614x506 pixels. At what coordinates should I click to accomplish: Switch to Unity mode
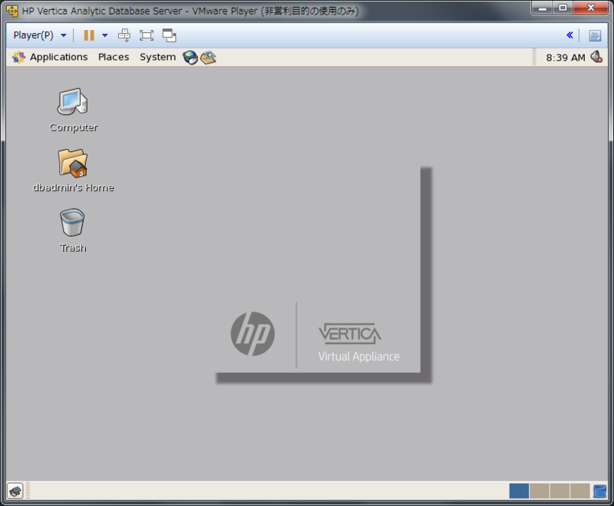coord(169,35)
